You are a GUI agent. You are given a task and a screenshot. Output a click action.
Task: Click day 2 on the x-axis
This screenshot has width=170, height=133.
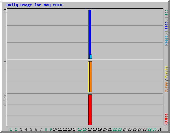(x=16, y=129)
